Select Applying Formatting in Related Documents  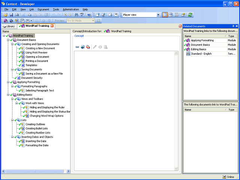click(202, 40)
